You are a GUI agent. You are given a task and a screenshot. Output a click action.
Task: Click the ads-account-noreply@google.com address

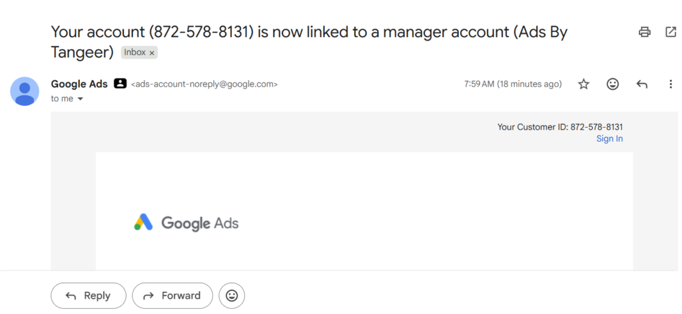tap(204, 84)
